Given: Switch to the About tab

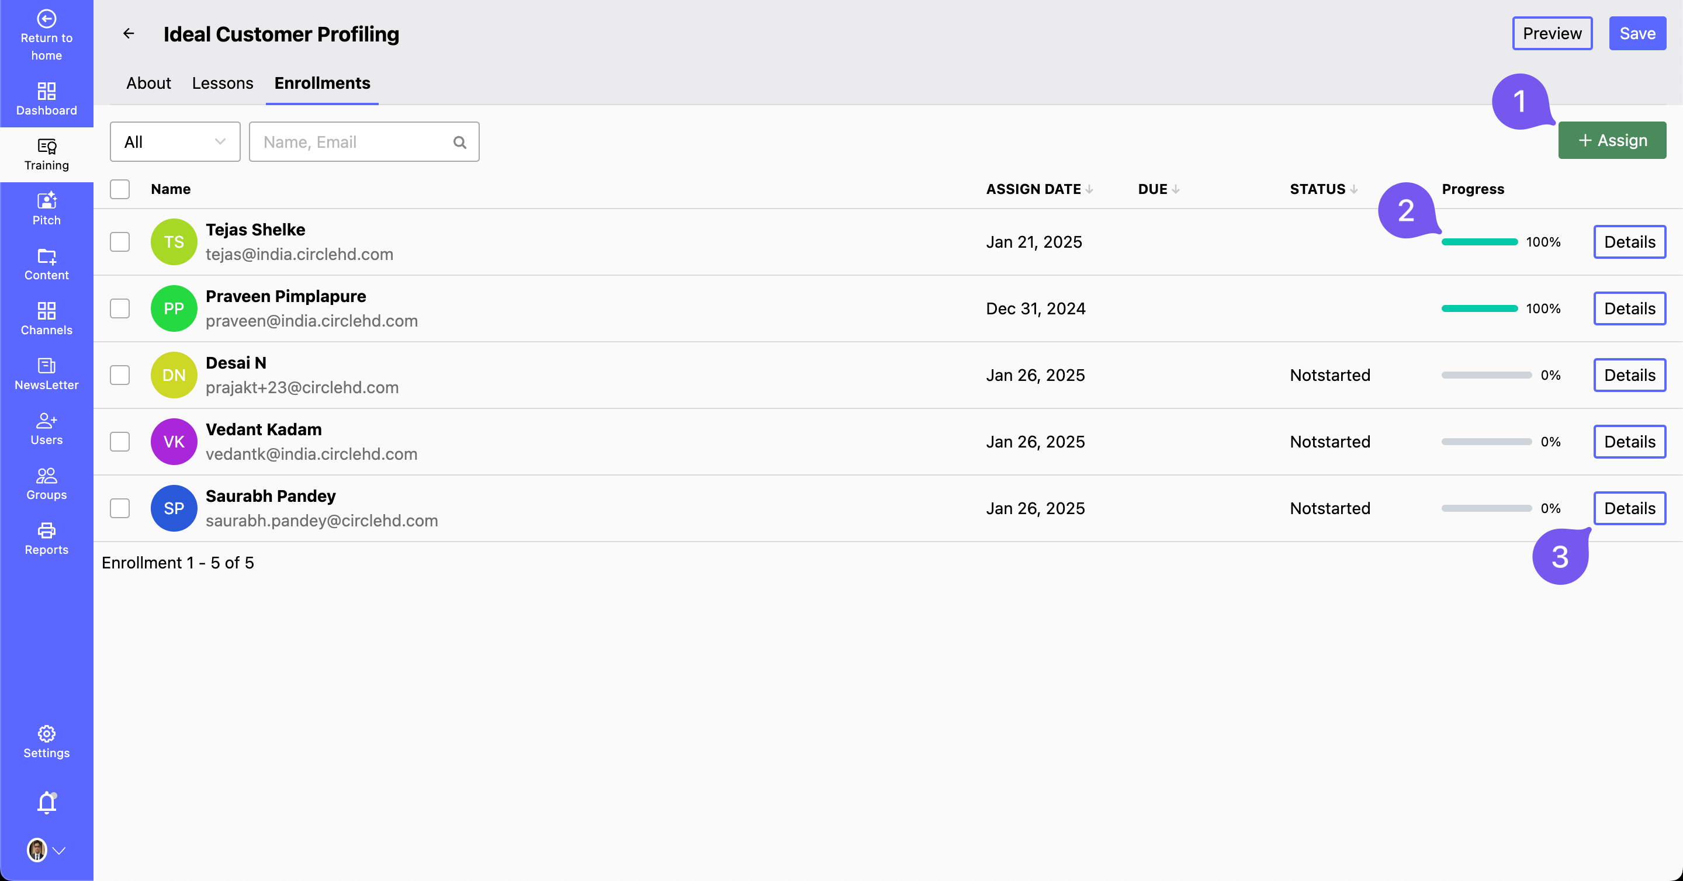Looking at the screenshot, I should pos(148,83).
